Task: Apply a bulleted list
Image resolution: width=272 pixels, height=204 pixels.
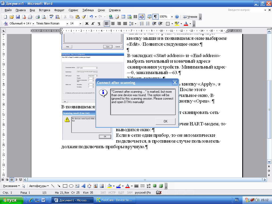Action: (x=148, y=24)
